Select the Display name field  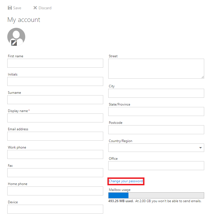[x=55, y=118]
